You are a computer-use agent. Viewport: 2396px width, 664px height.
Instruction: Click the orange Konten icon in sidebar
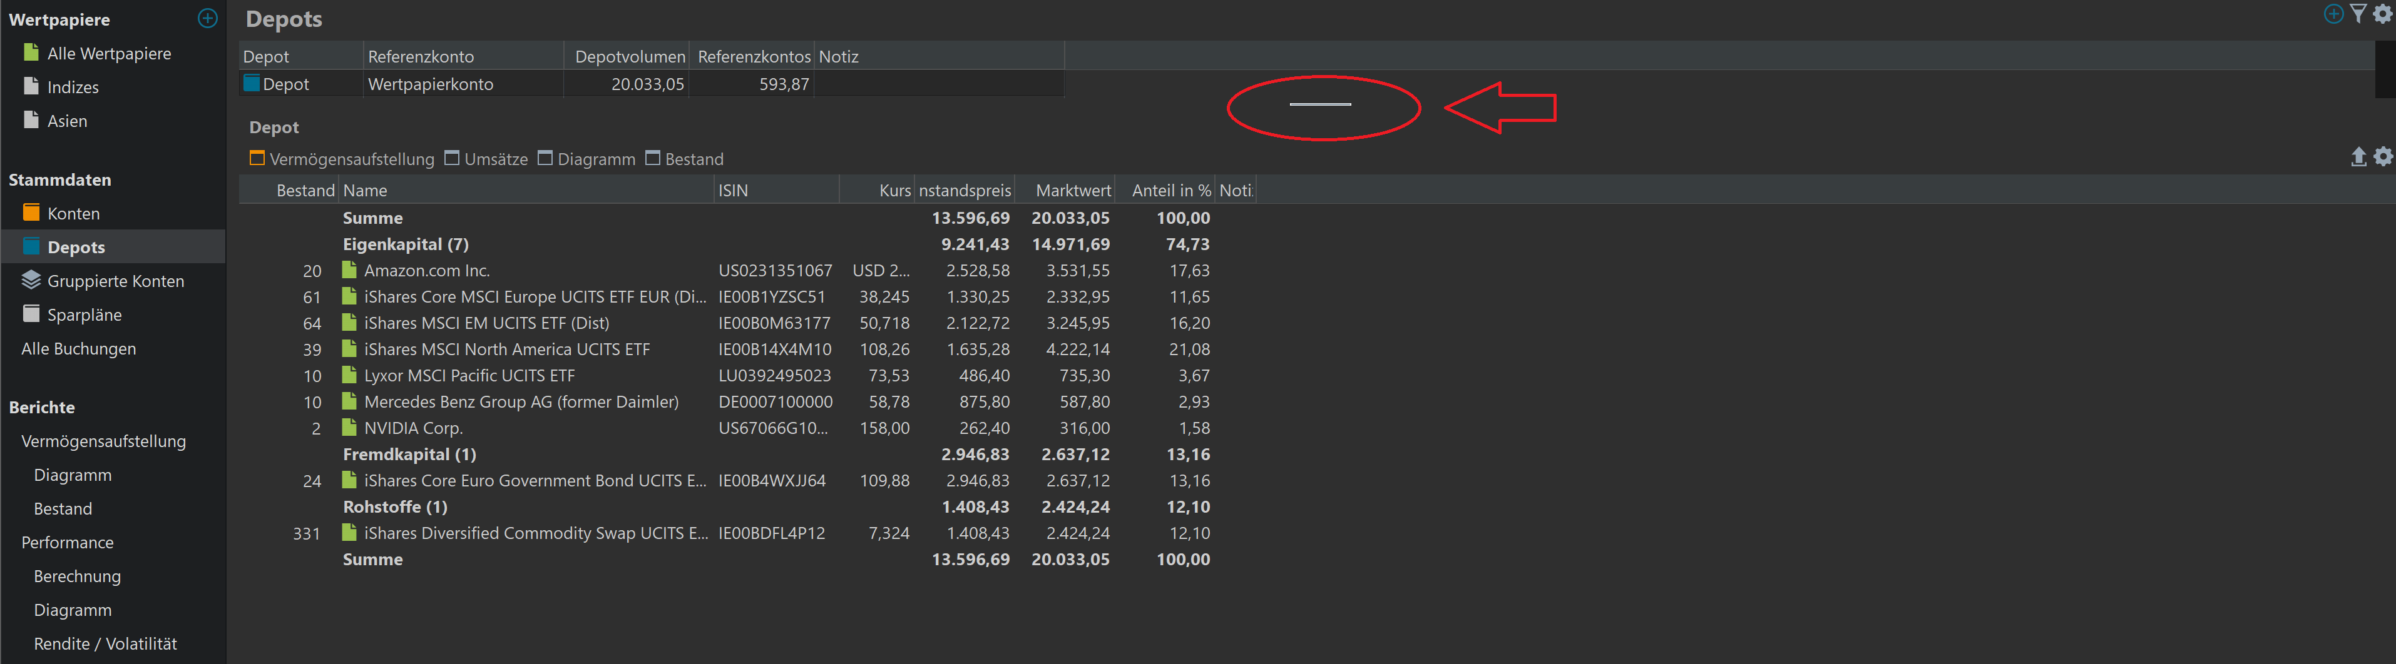(x=32, y=213)
